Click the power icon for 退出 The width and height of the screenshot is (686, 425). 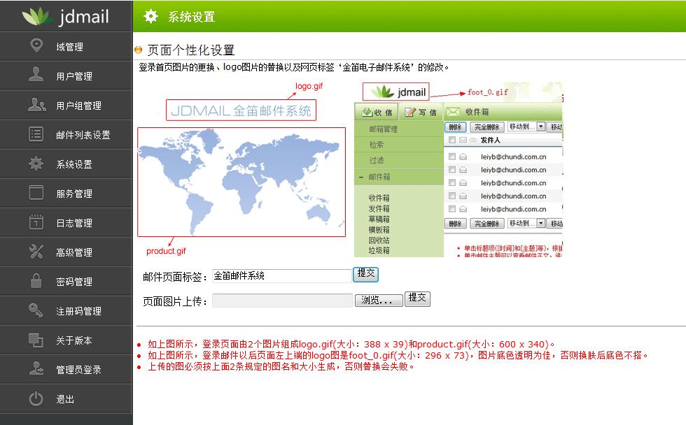click(36, 398)
